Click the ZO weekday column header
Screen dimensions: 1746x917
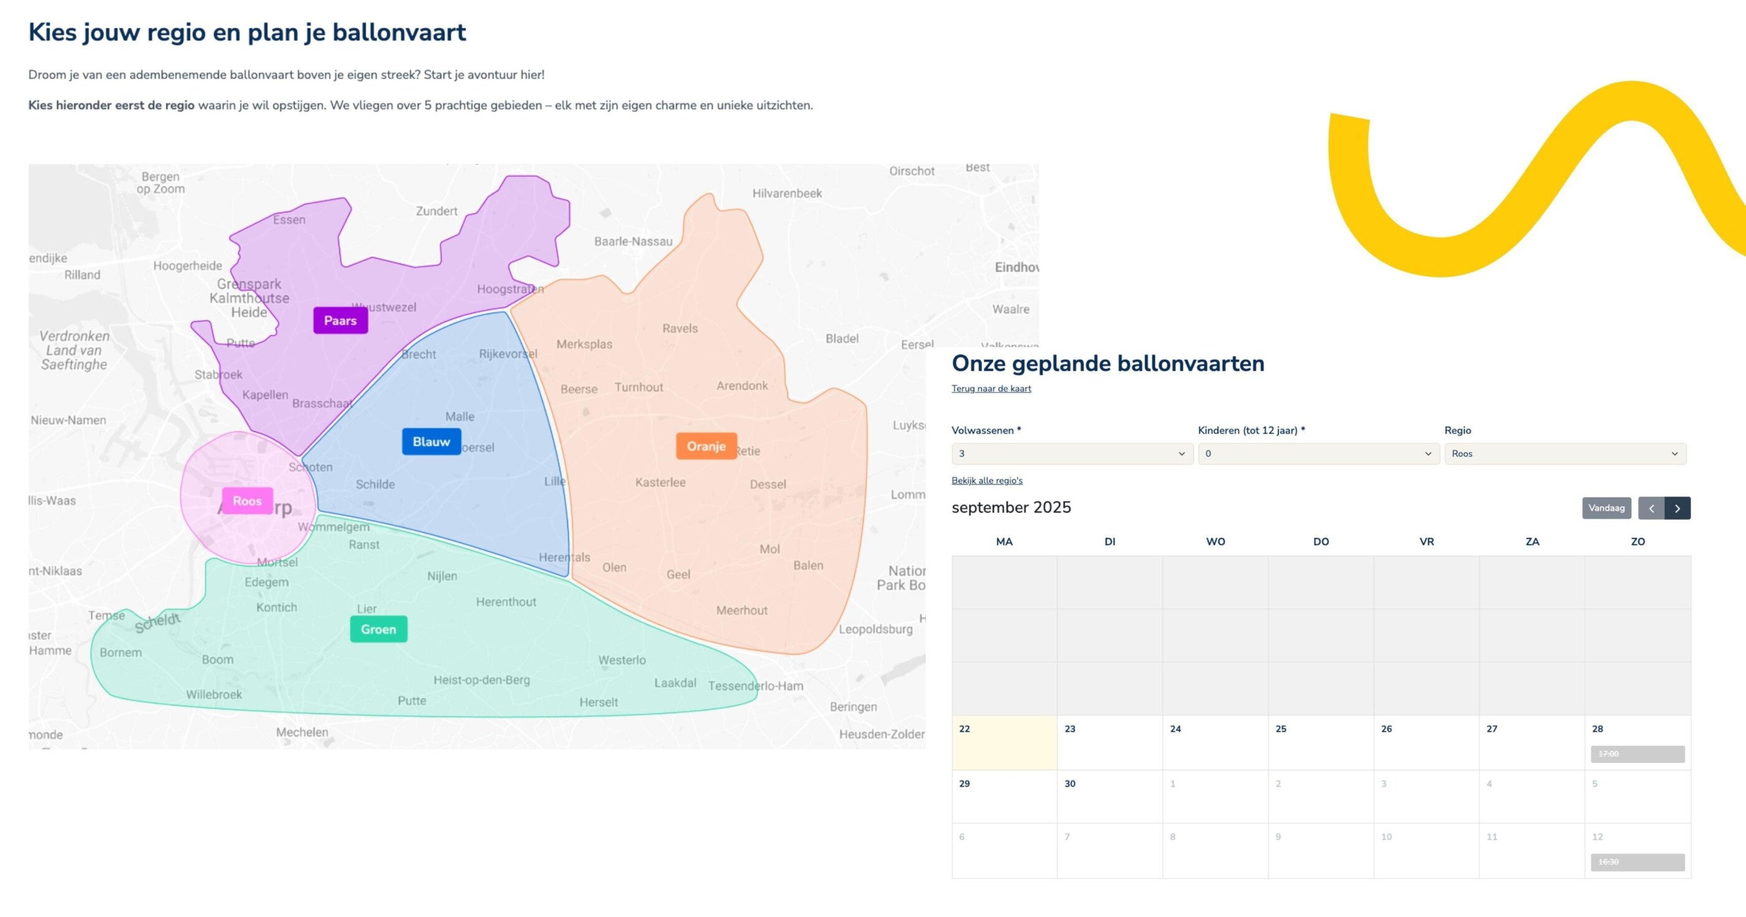point(1637,541)
